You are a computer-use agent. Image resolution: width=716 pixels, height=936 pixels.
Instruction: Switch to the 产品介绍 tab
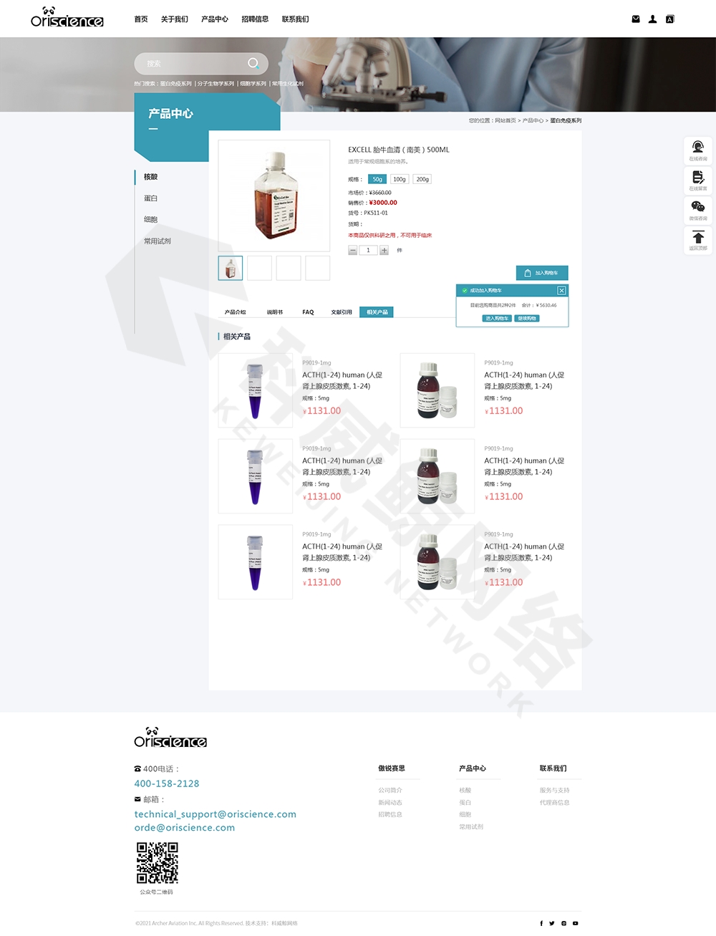(235, 312)
